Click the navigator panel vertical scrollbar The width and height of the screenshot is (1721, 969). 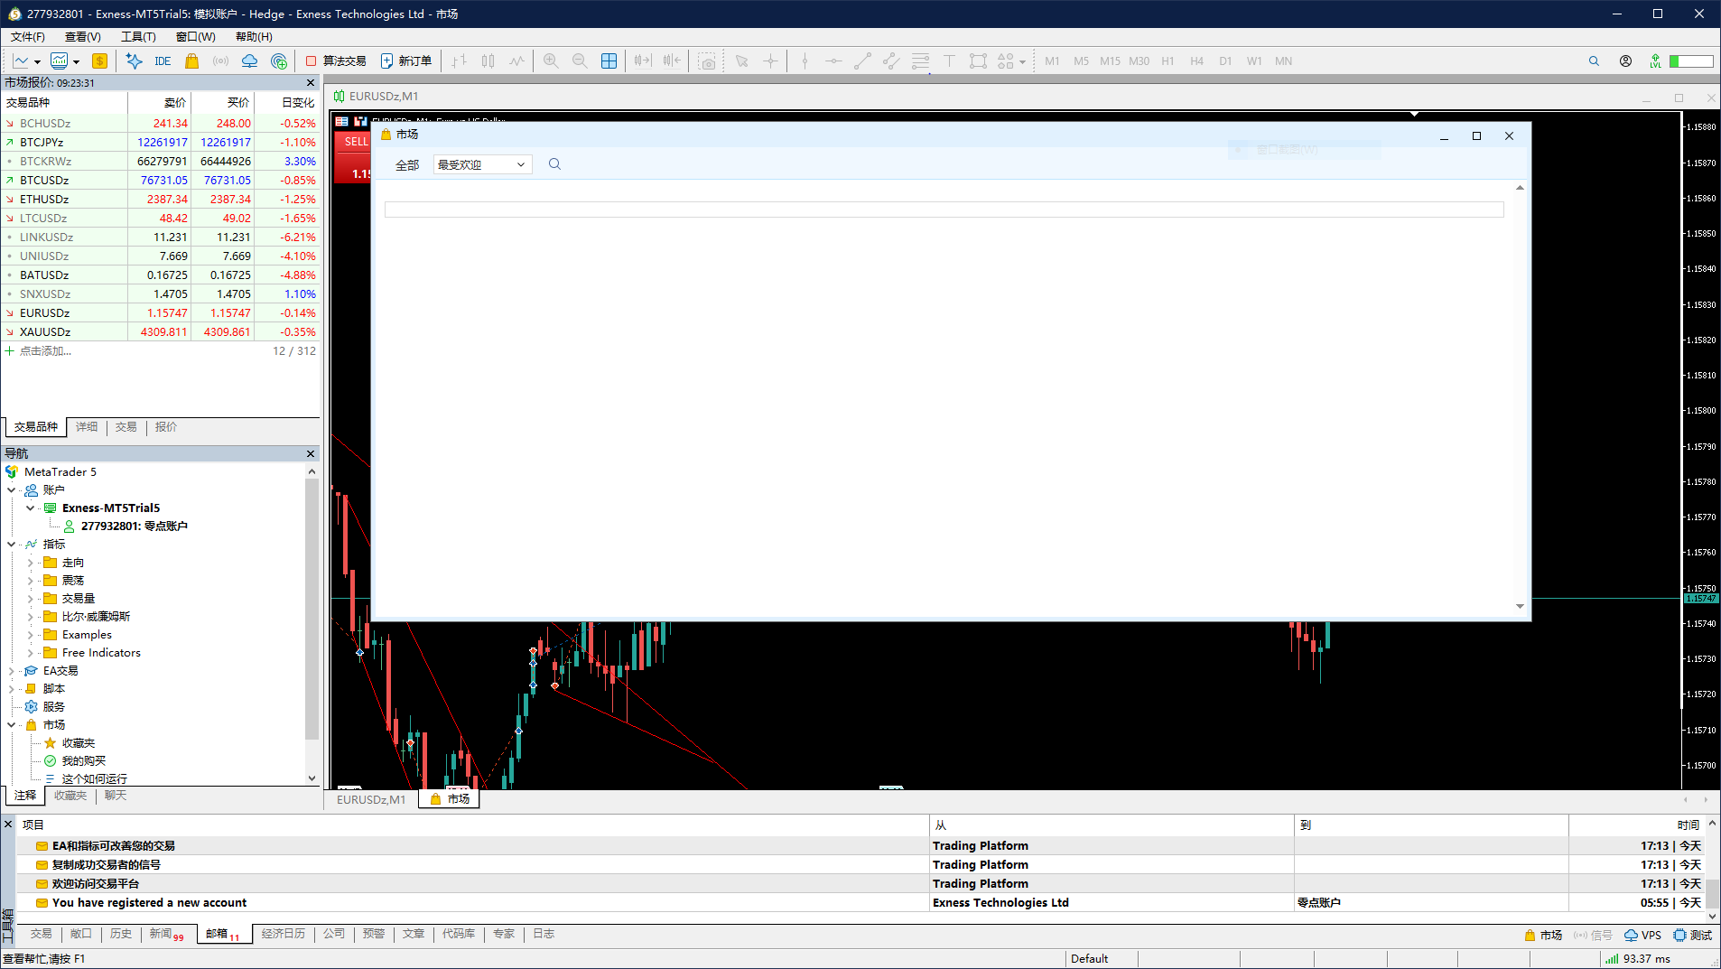312,625
